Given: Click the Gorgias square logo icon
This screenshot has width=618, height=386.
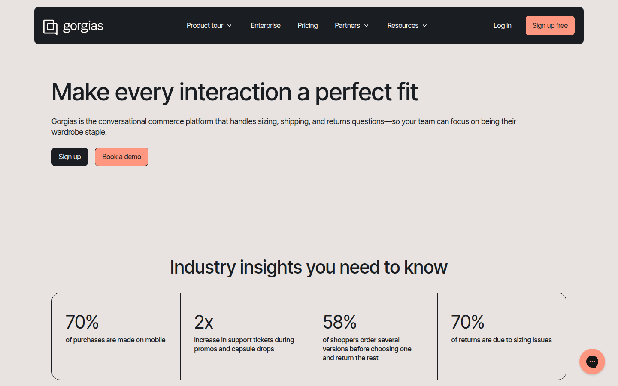Looking at the screenshot, I should coord(50,27).
